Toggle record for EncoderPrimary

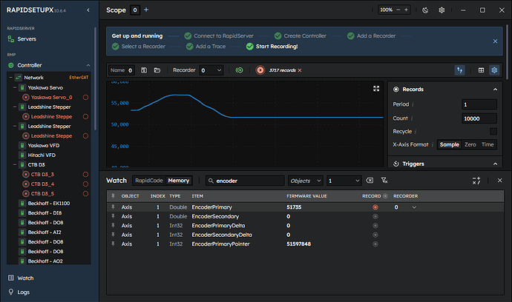coord(375,207)
